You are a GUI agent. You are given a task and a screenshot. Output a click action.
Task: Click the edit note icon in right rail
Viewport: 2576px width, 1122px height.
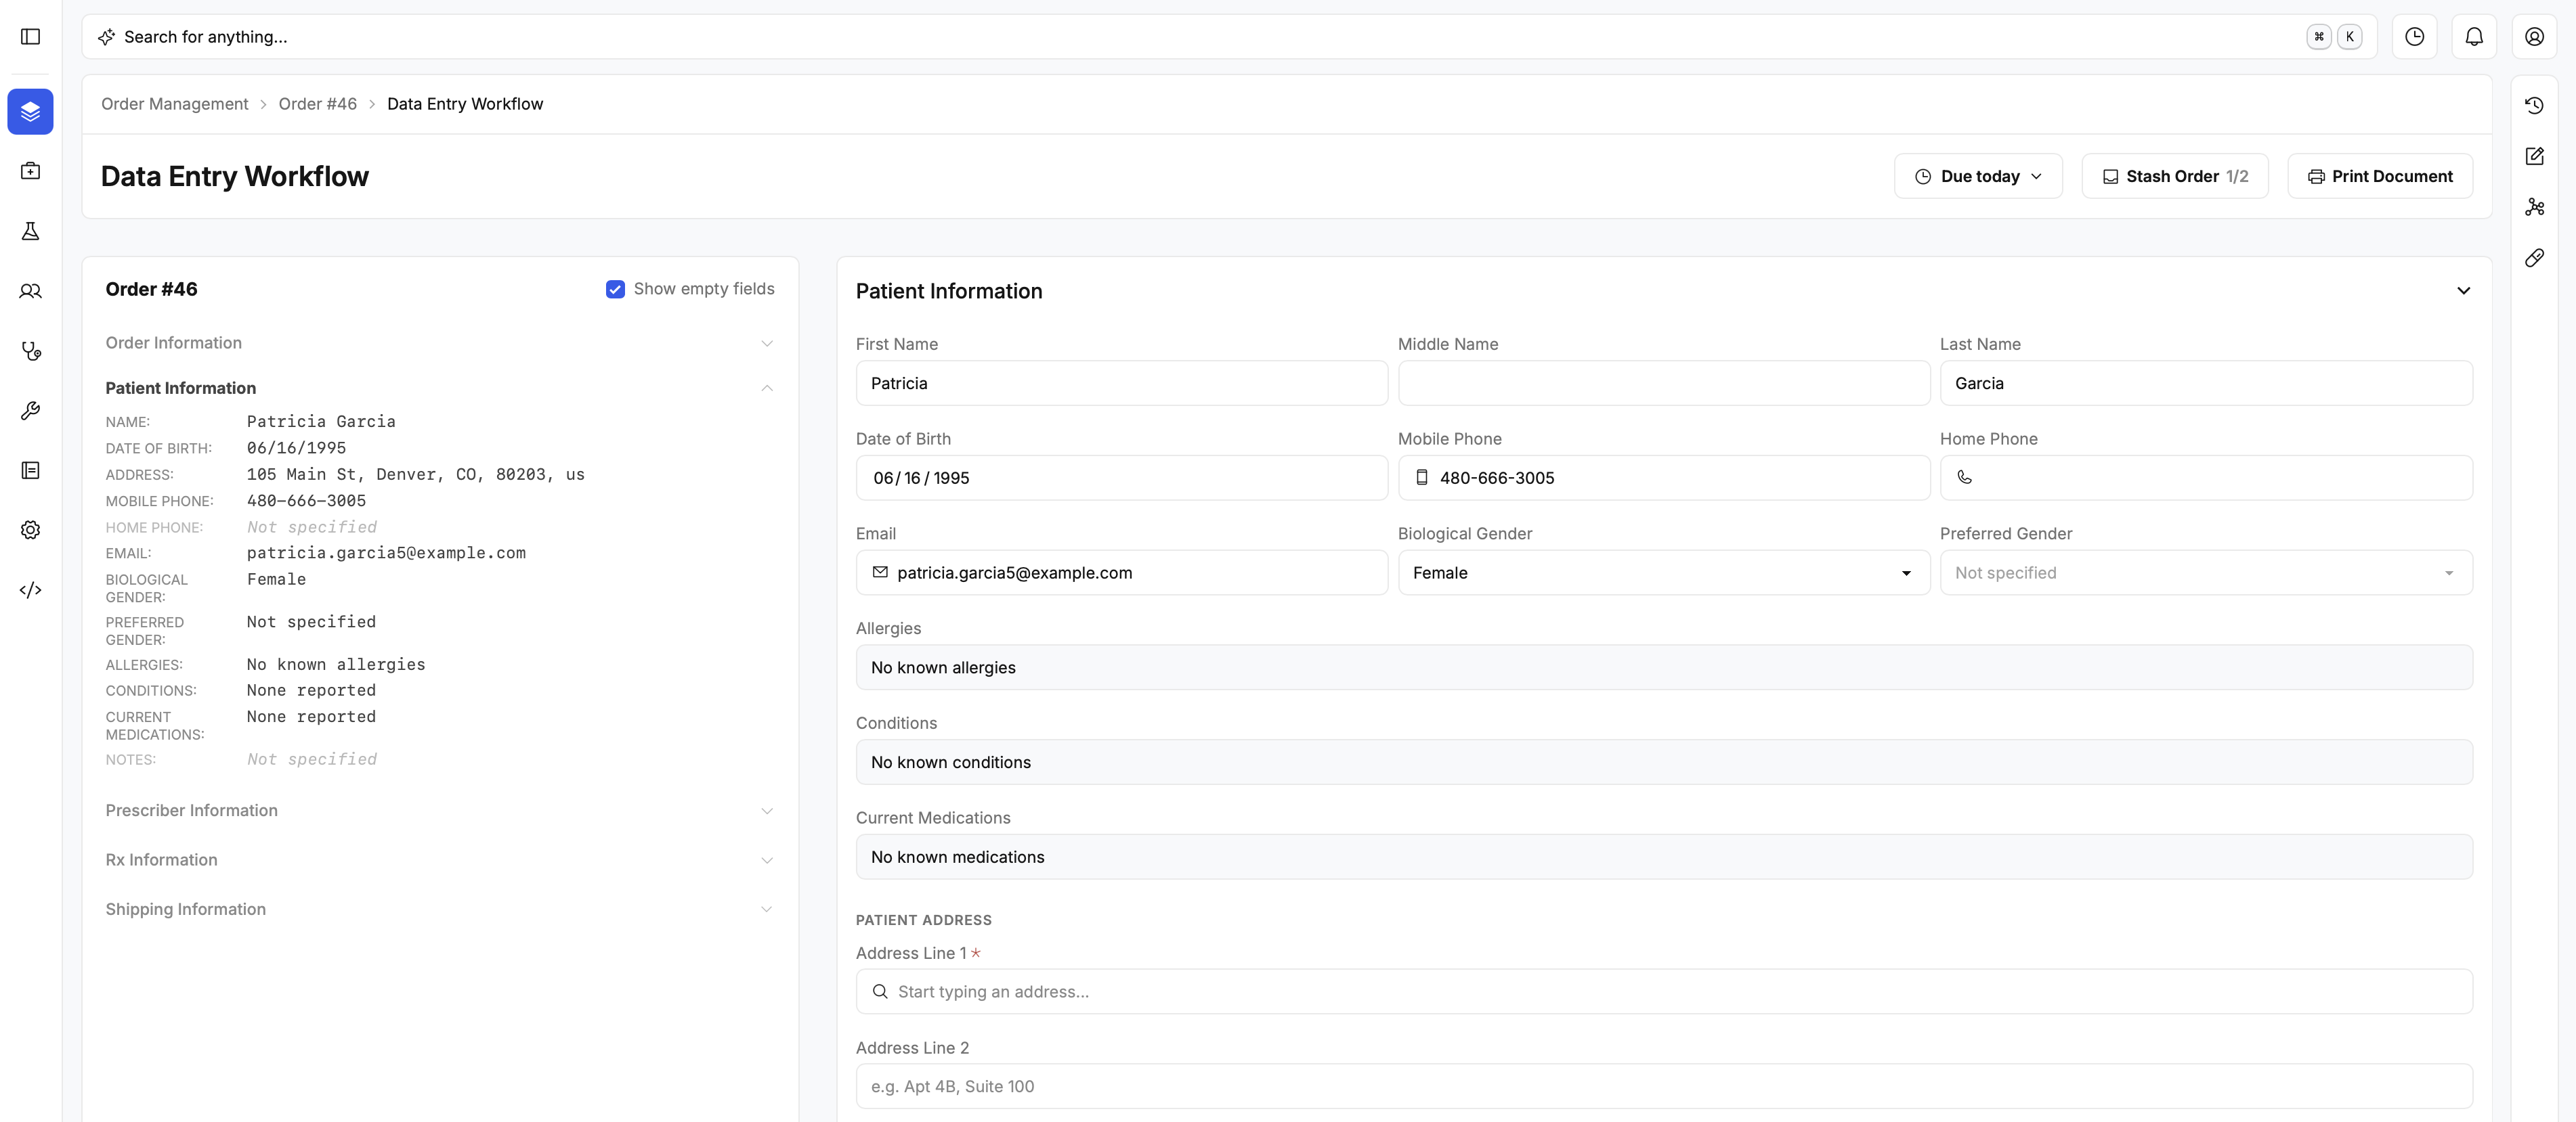2534,156
